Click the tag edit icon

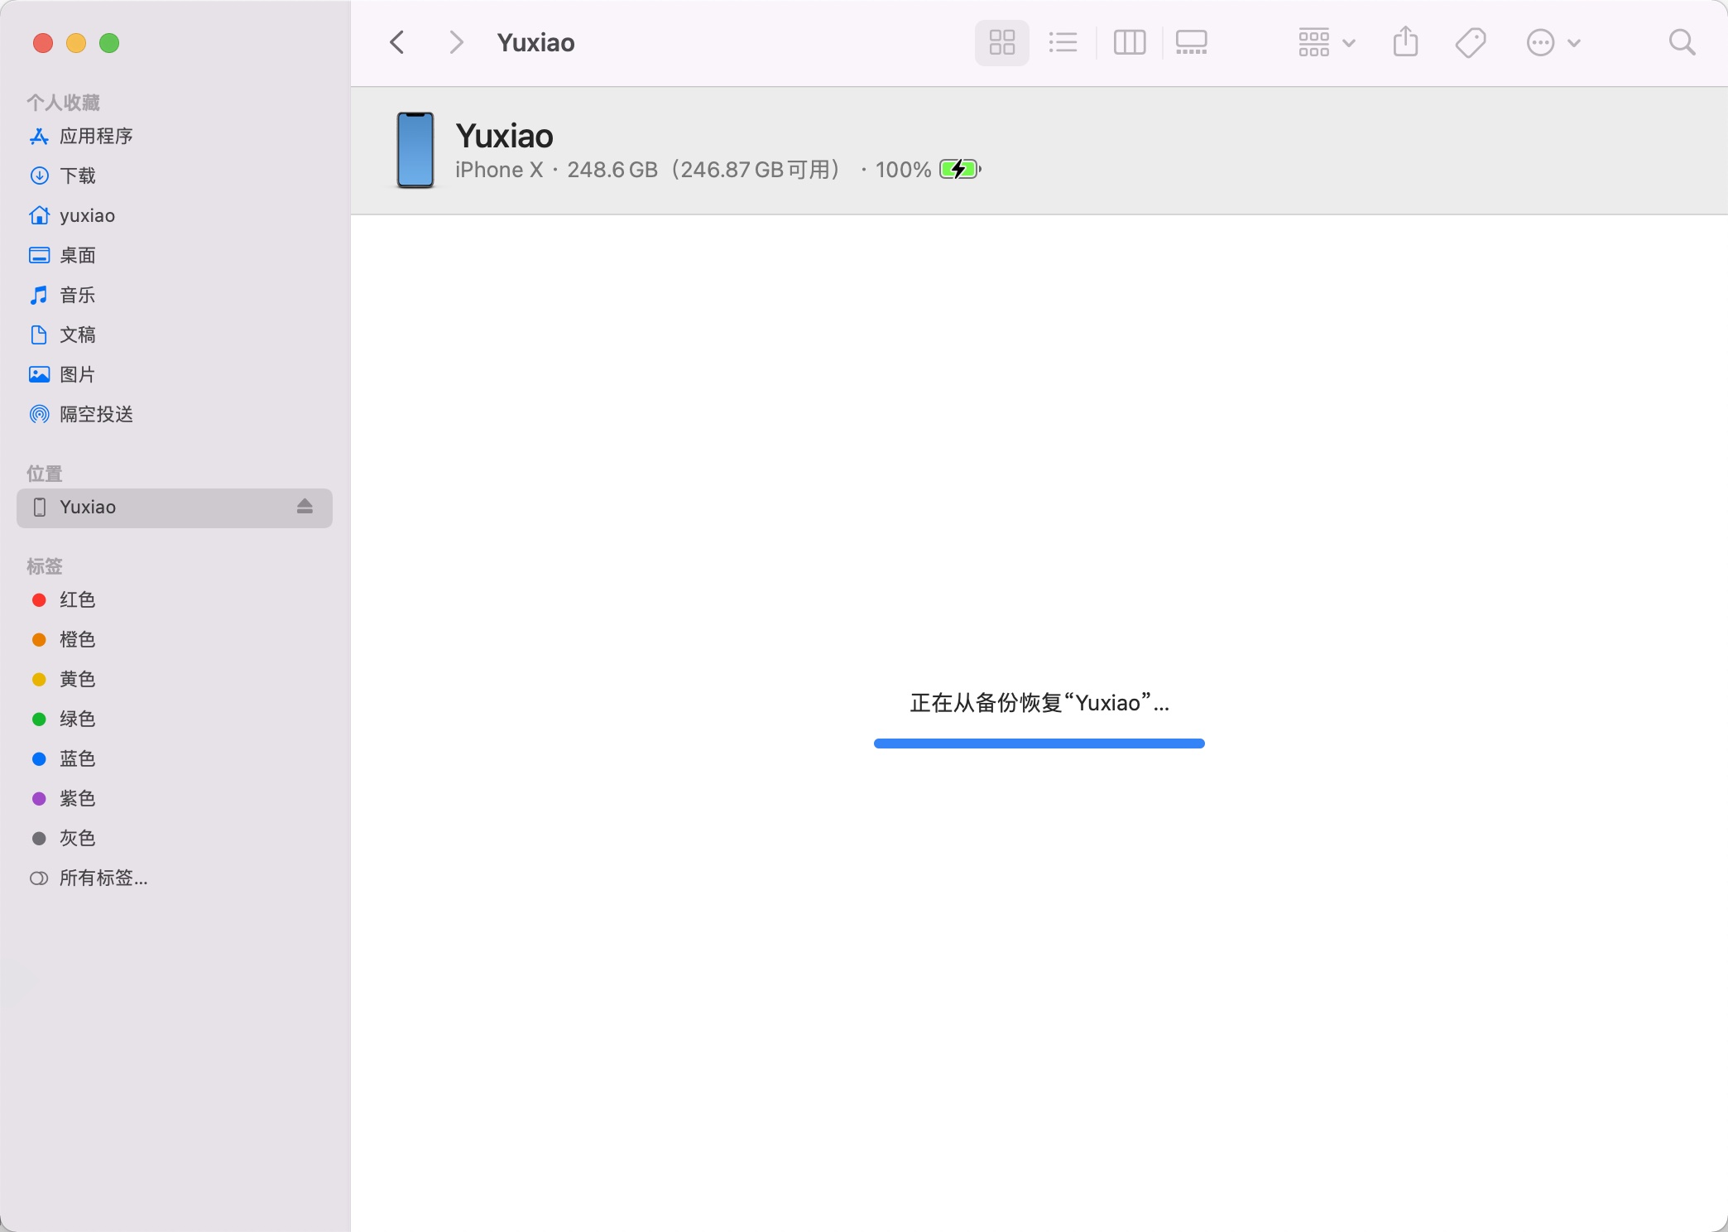pos(1471,42)
